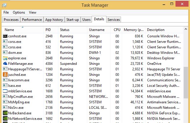Click the 79,672 K memory value
Screen dimensions: 190x123
(137, 58)
